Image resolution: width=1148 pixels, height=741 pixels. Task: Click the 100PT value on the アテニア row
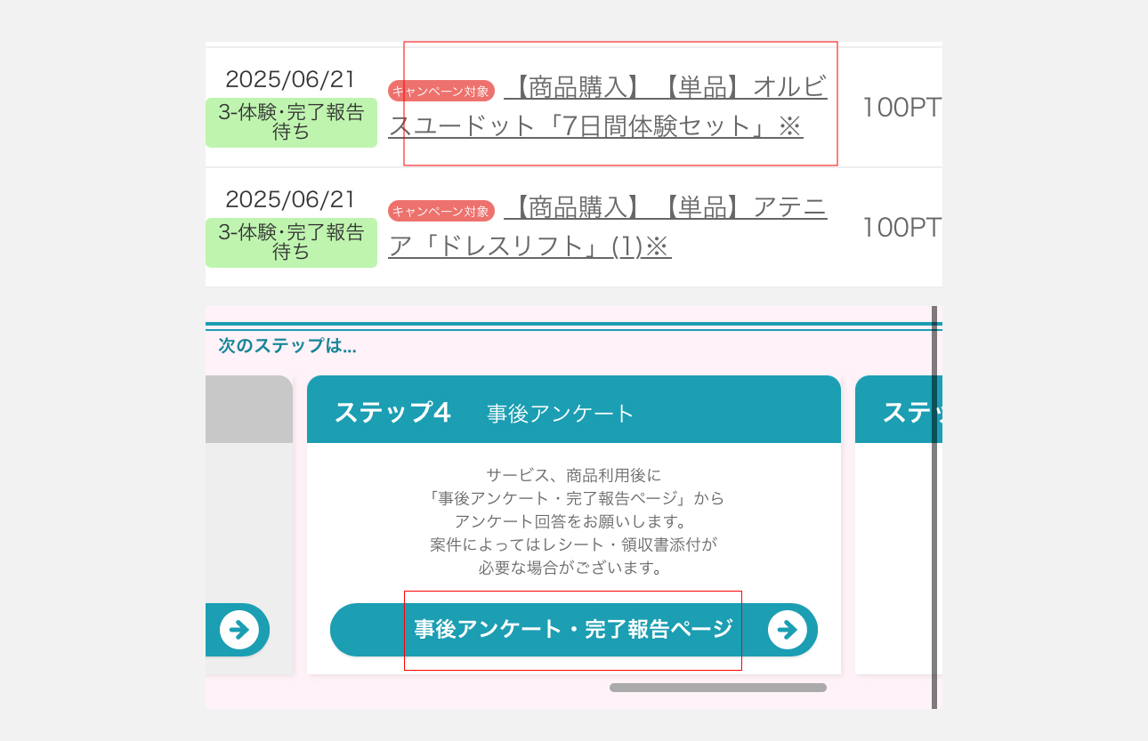coord(901,228)
